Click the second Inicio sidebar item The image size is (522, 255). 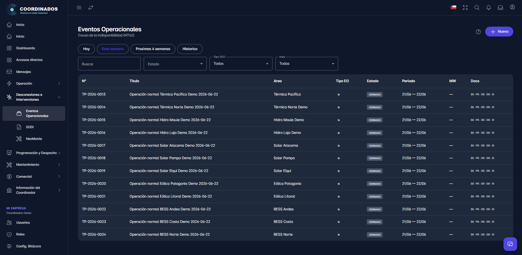click(20, 36)
